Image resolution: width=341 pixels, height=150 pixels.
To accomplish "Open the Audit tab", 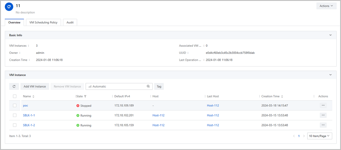I will 70,22.
